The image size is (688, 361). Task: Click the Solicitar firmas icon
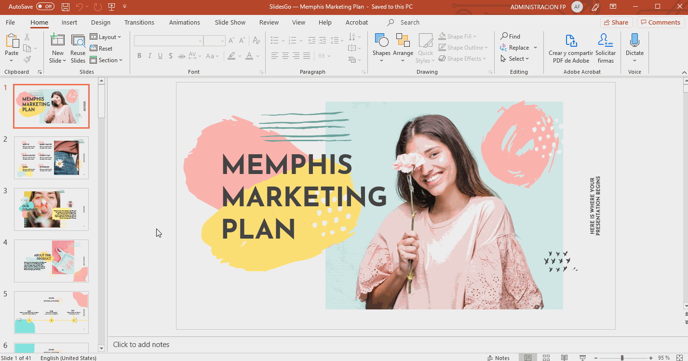(606, 47)
